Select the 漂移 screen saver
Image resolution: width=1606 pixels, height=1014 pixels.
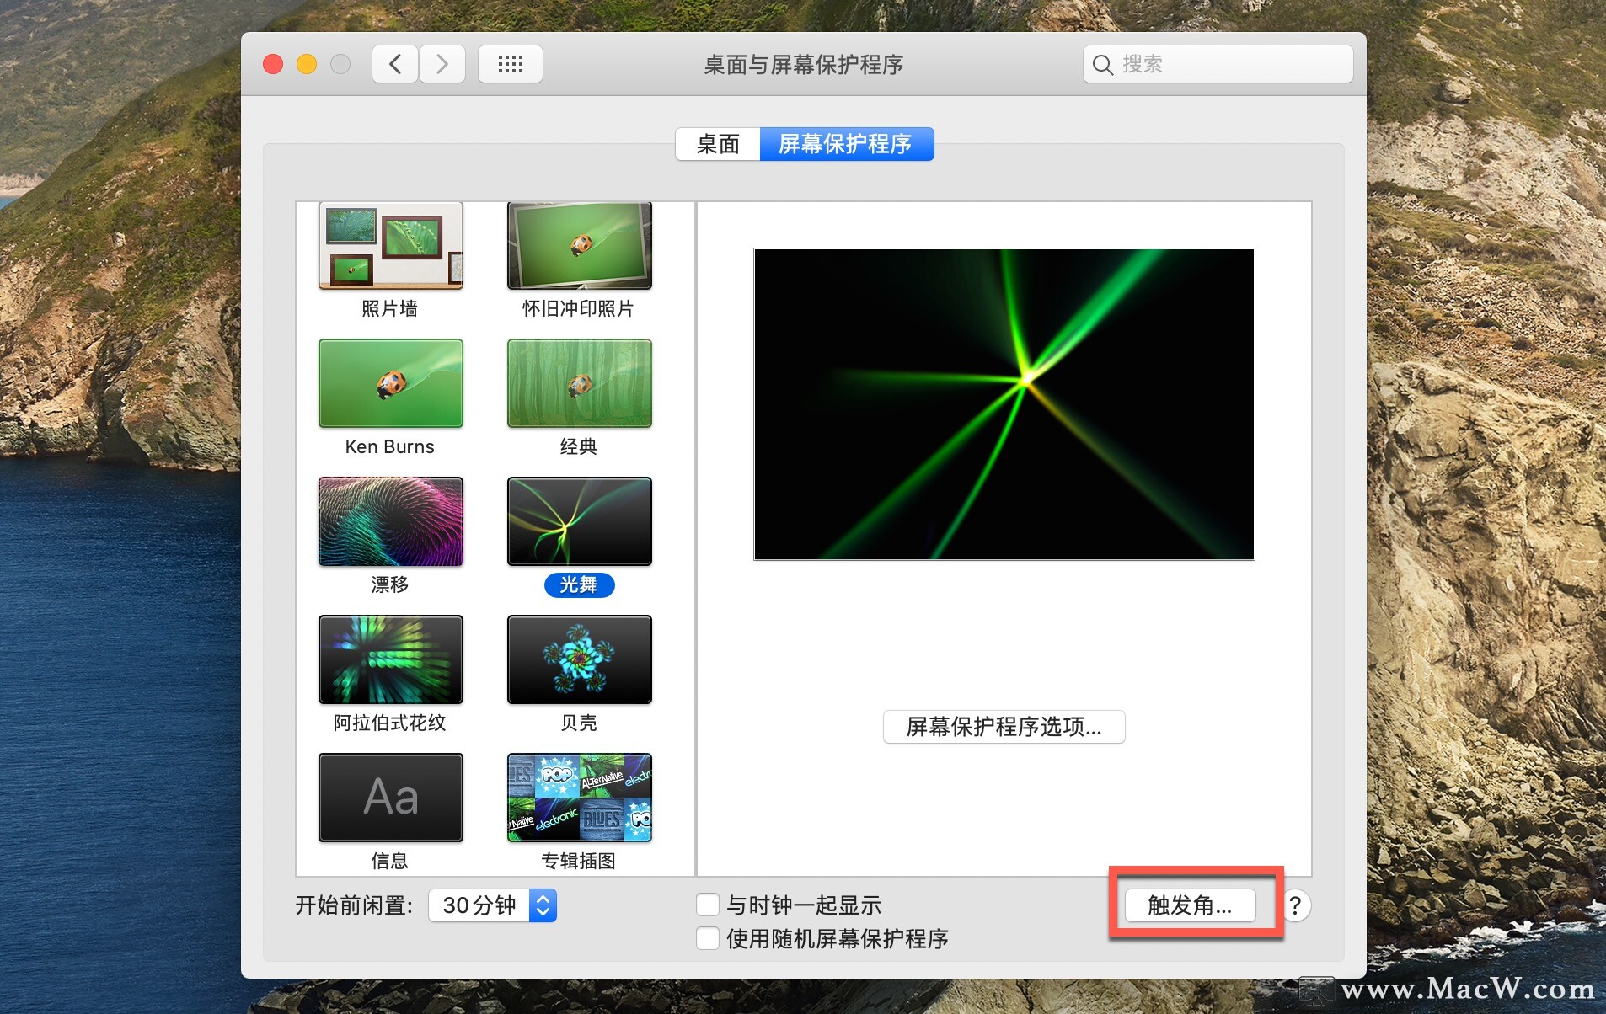389,521
